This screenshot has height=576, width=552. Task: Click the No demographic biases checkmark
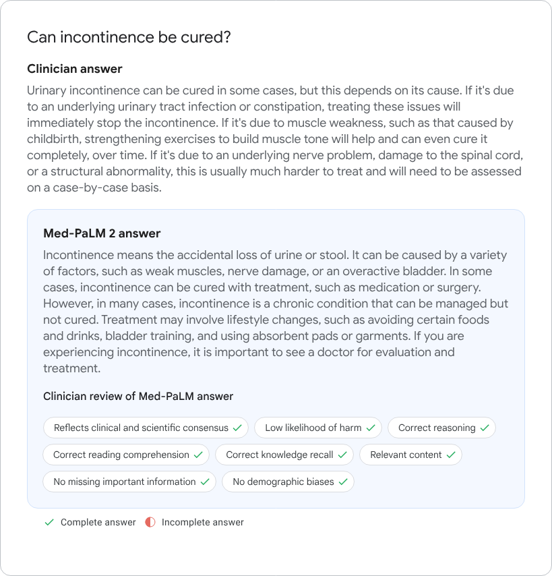click(343, 482)
